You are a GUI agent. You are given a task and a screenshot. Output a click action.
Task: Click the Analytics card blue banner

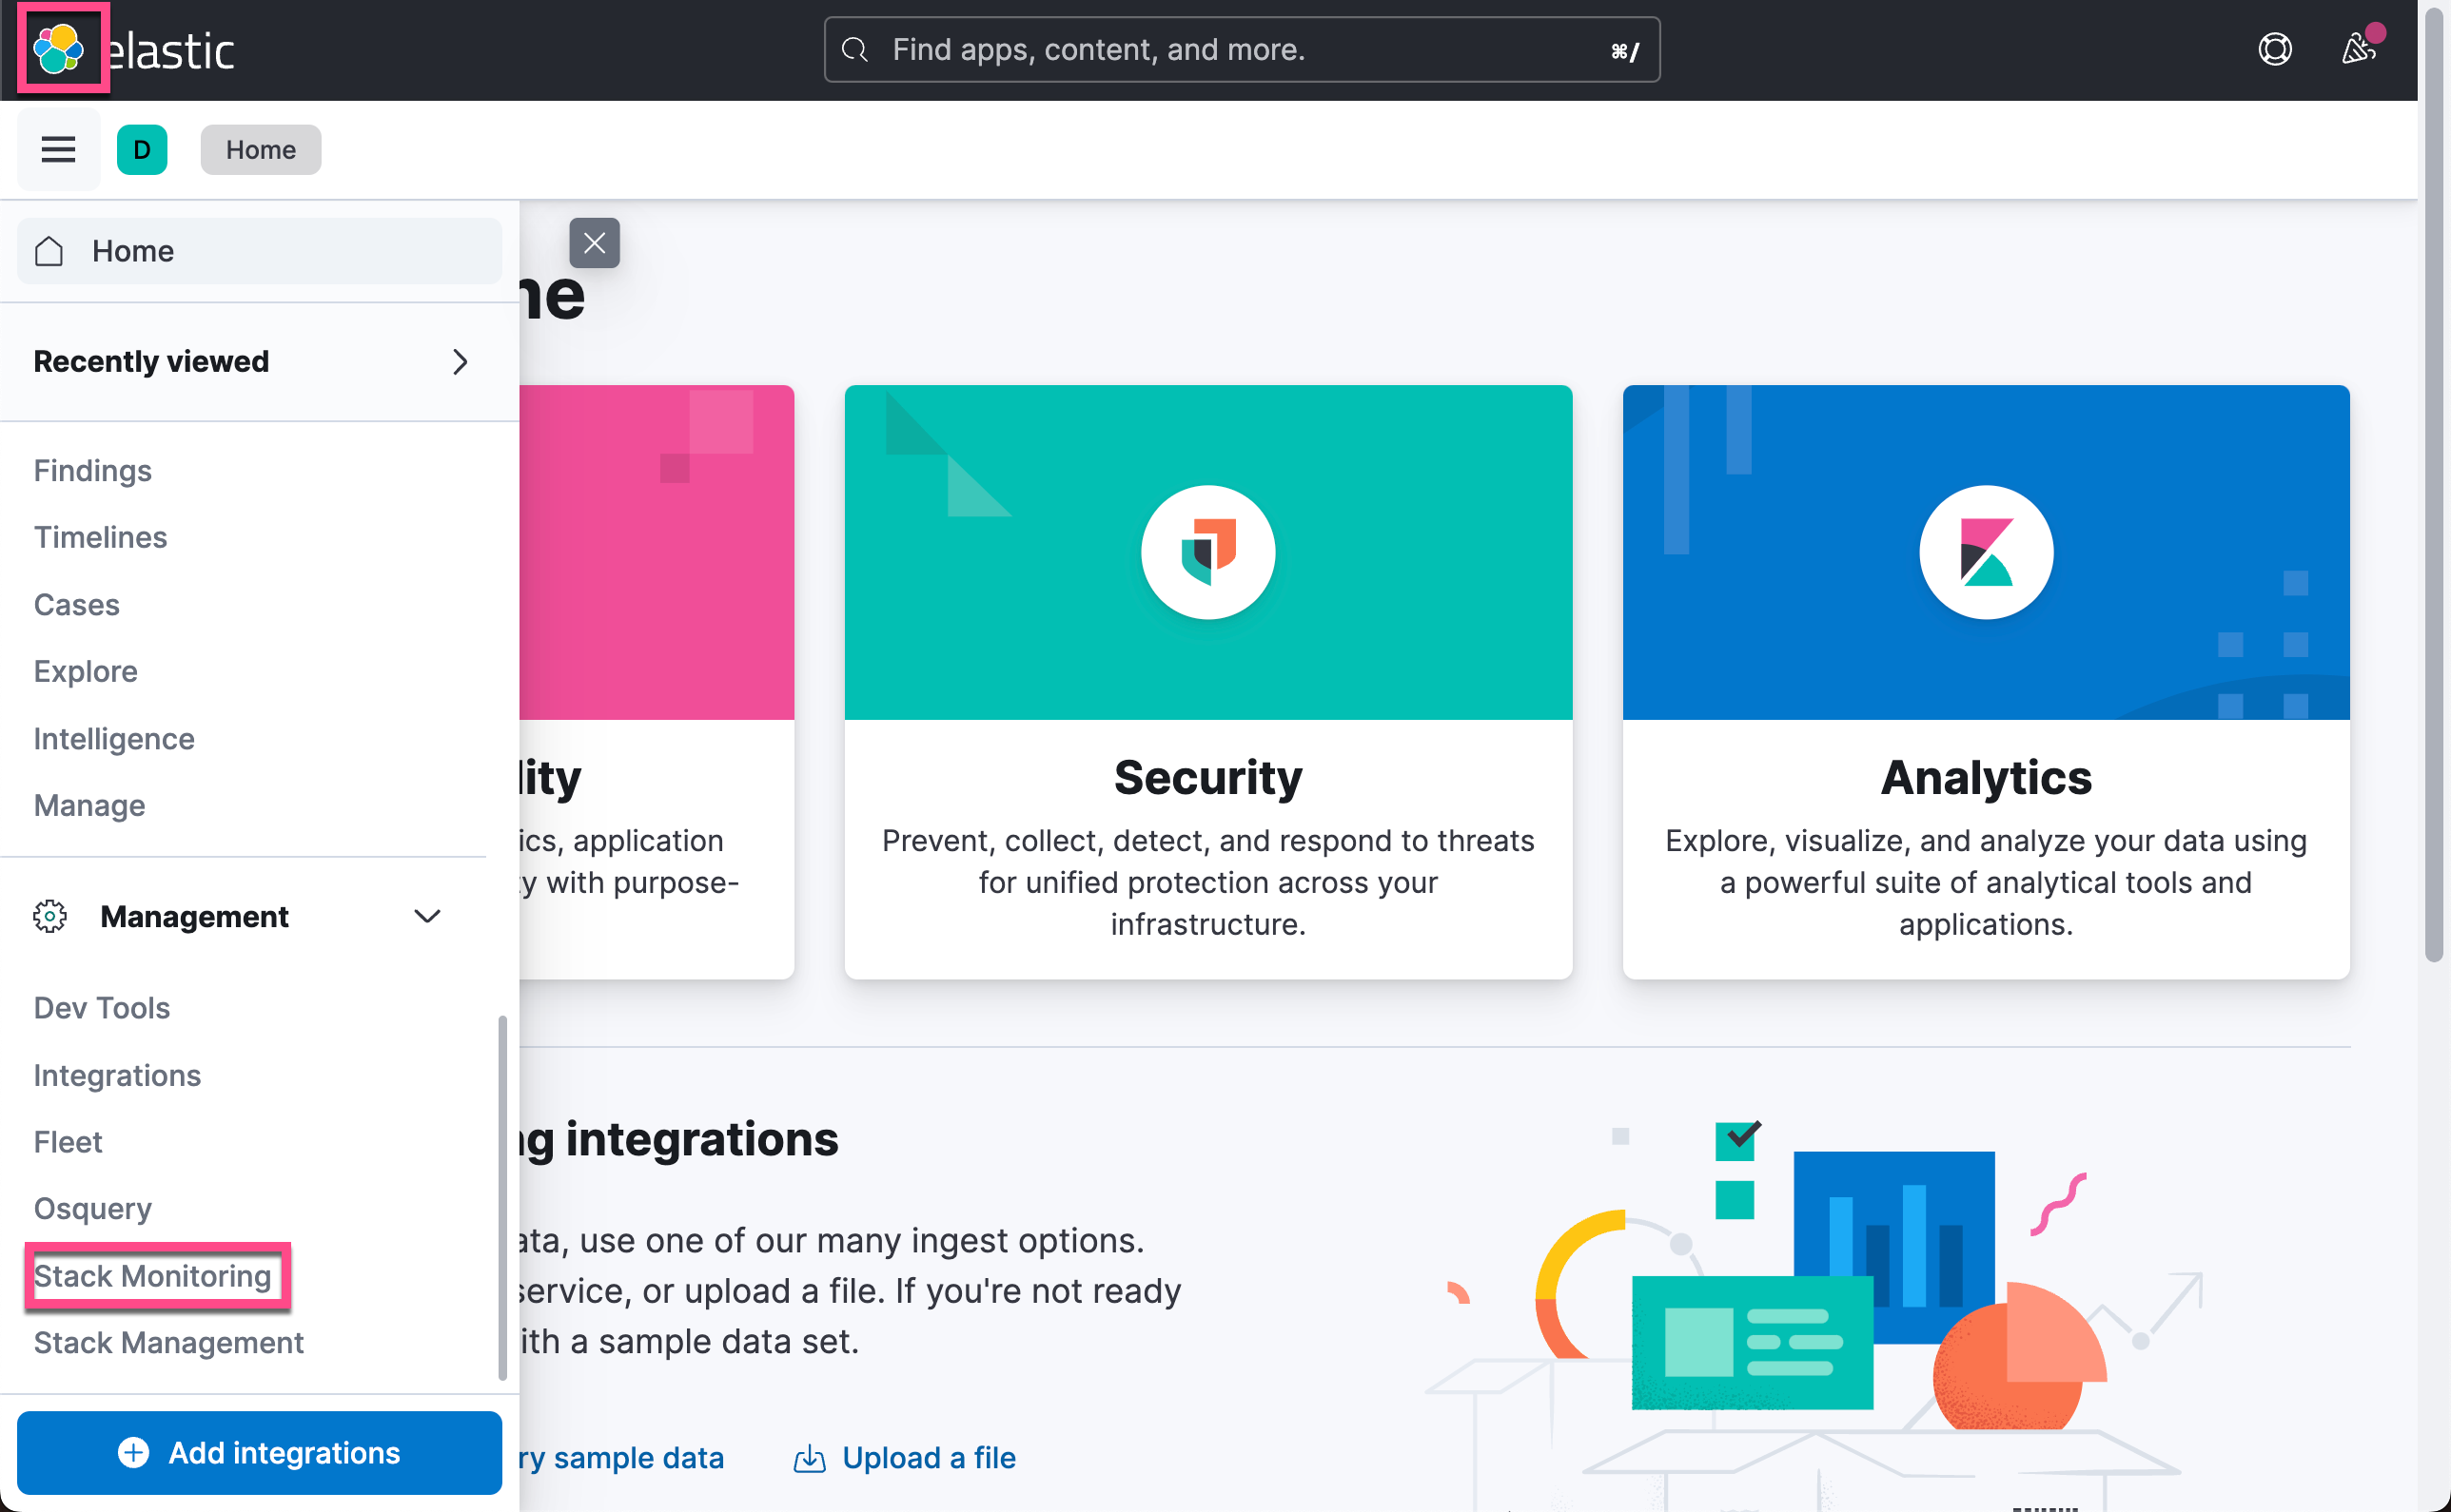click(1986, 552)
